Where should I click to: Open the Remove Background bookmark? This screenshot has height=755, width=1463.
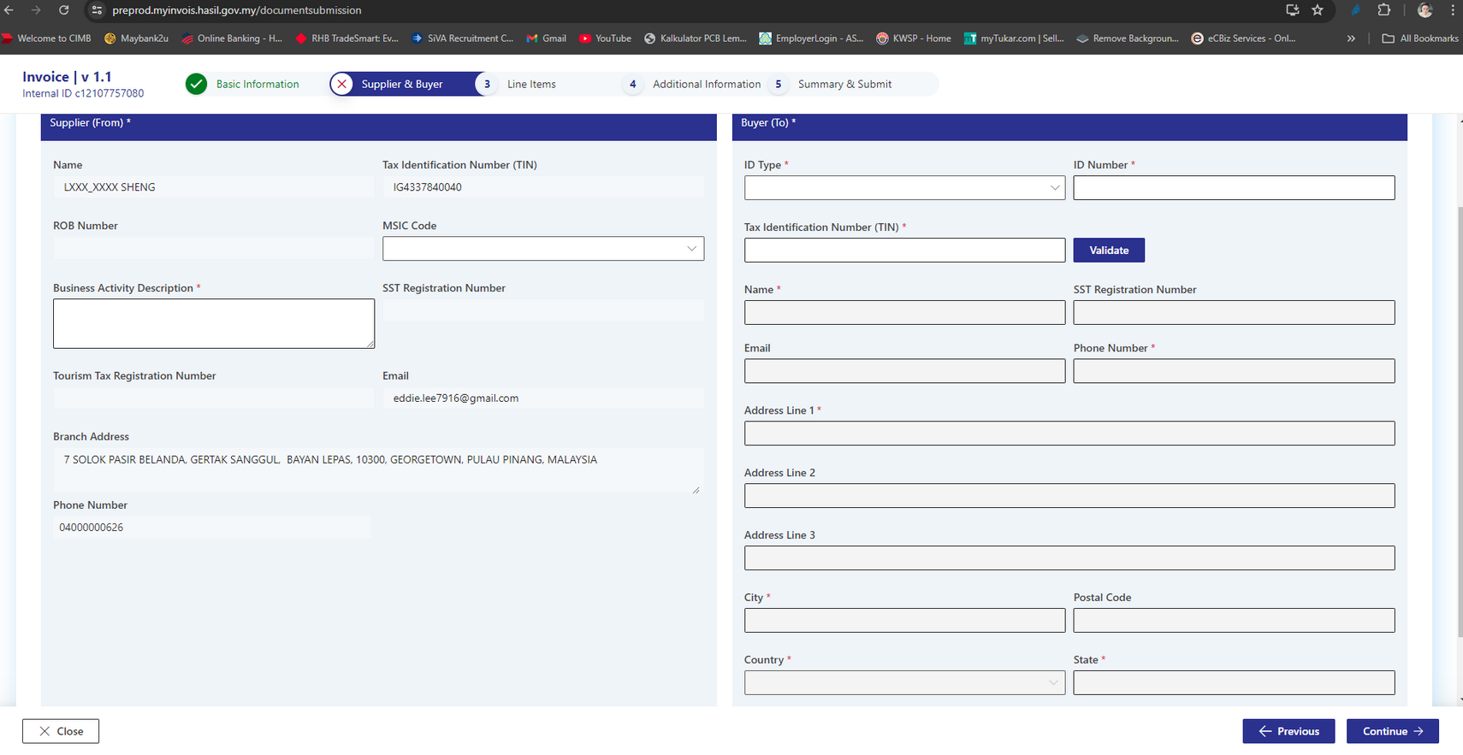pos(1128,38)
